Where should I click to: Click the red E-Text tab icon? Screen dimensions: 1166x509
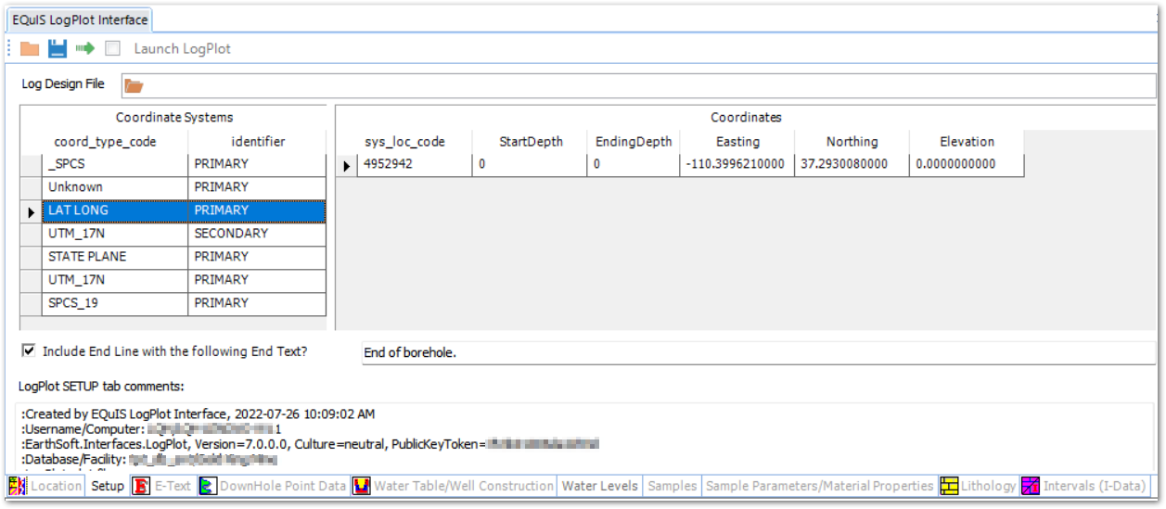point(141,486)
